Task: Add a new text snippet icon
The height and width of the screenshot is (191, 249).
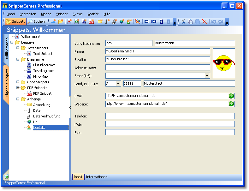Action: (69, 21)
